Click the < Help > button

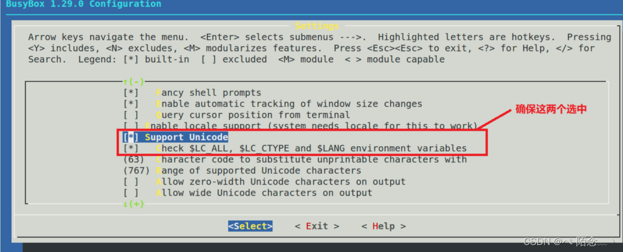point(384,226)
